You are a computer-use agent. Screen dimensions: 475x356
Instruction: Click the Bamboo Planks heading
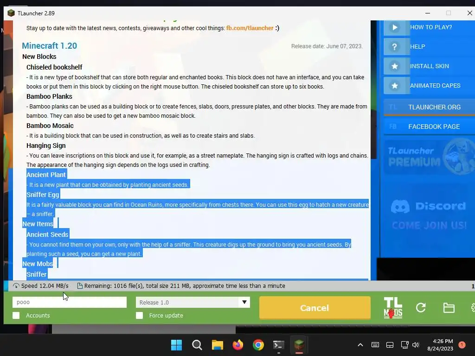click(49, 96)
